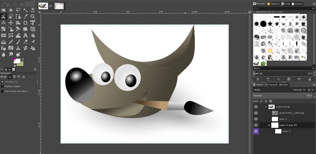
Task: Click the green background color swatch
Action: click(x=21, y=64)
